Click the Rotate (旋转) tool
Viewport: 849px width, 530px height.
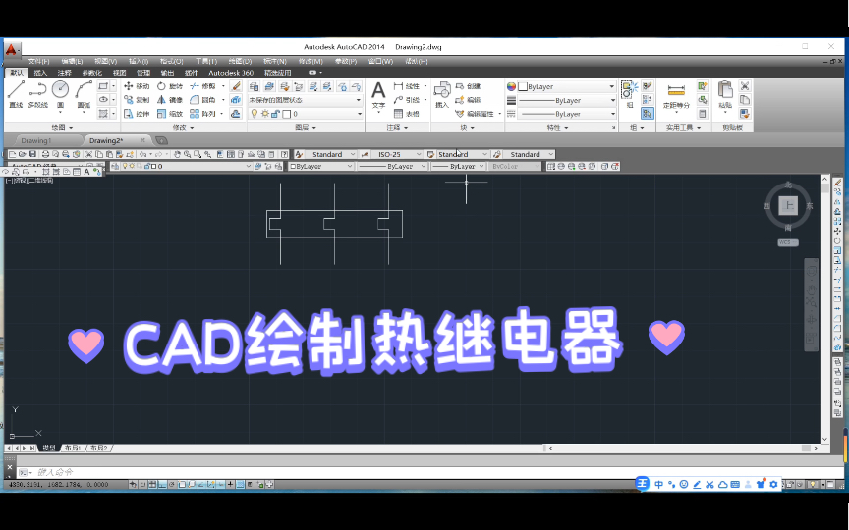[x=170, y=86]
